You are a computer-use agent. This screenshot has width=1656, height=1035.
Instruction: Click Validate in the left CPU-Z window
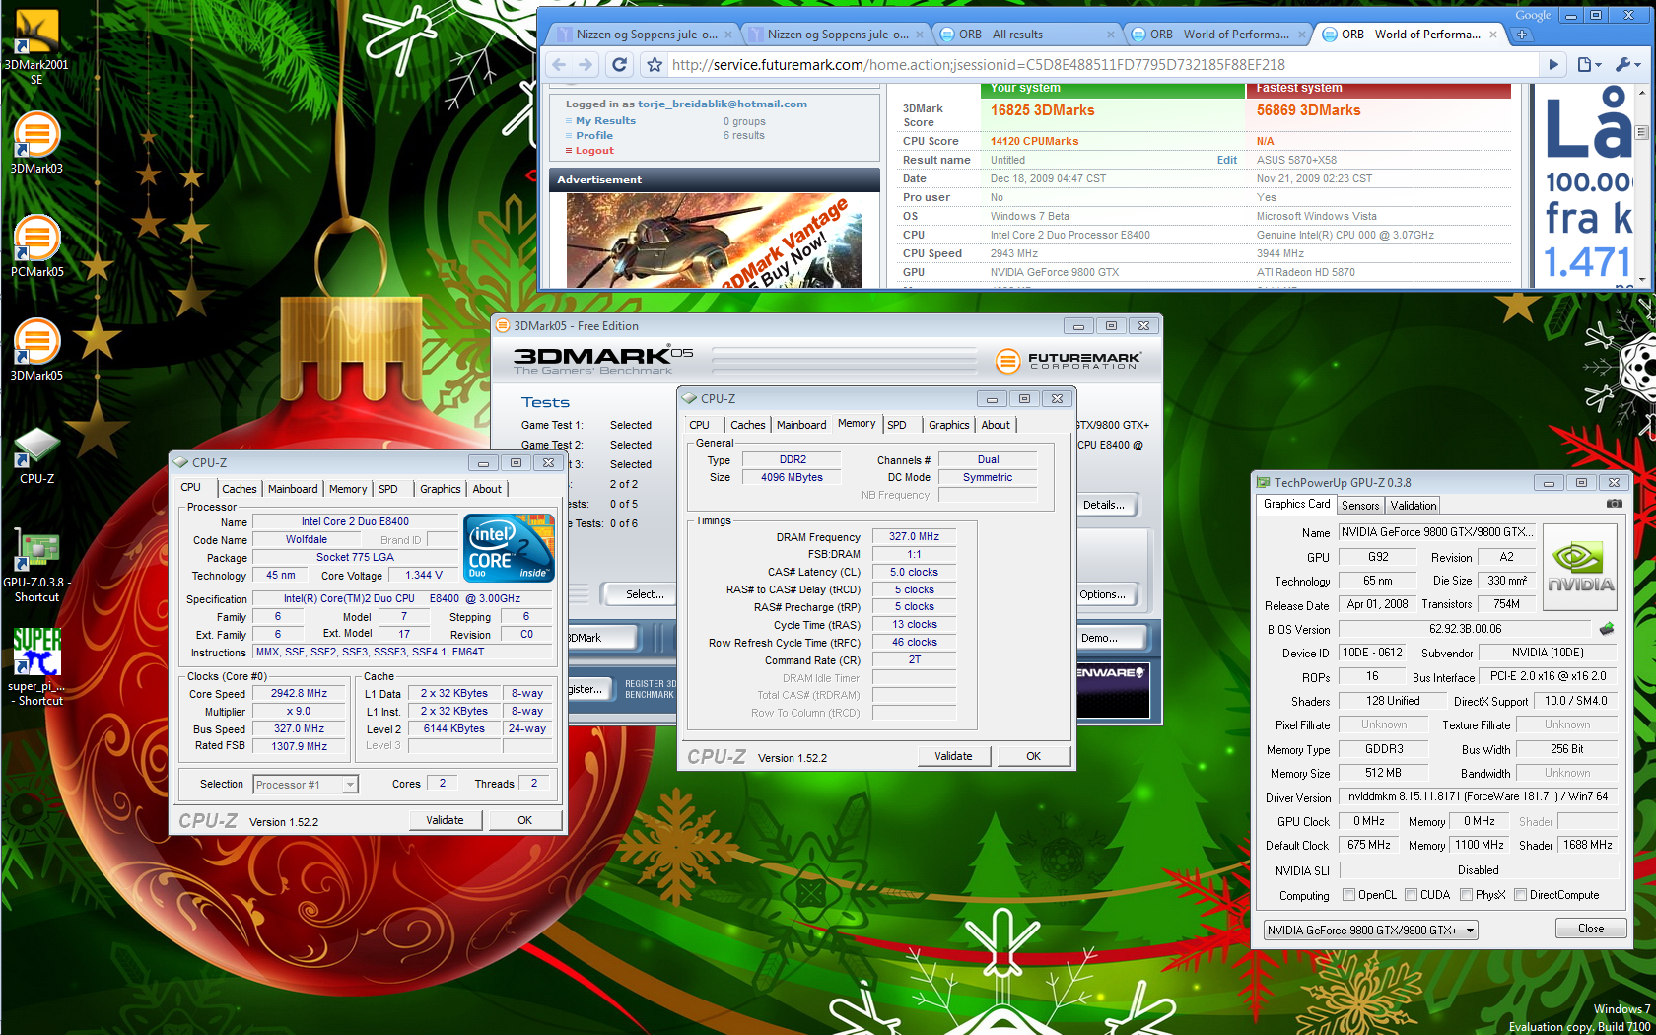[445, 820]
